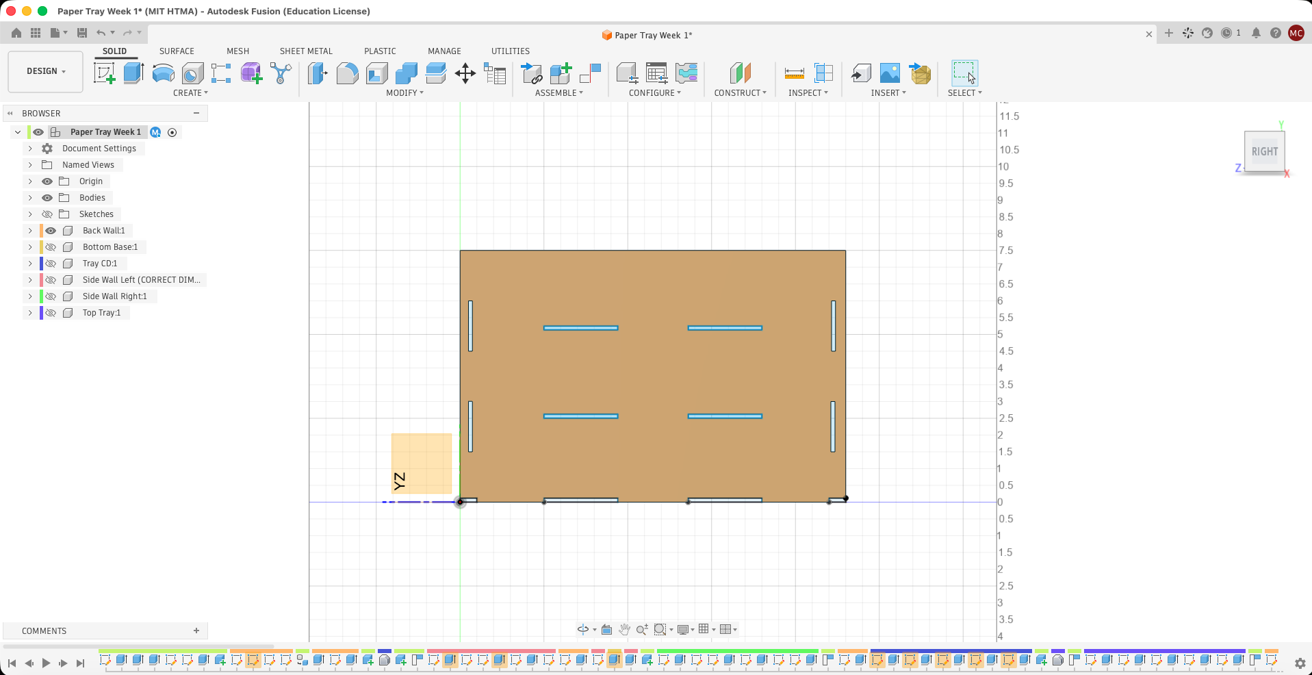Viewport: 1312px width, 675px height.
Task: Expand the Side Wall Right:1 node
Action: click(x=30, y=296)
